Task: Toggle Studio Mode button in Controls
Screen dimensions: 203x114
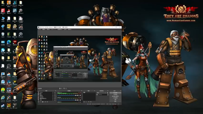Action: tap(115, 98)
